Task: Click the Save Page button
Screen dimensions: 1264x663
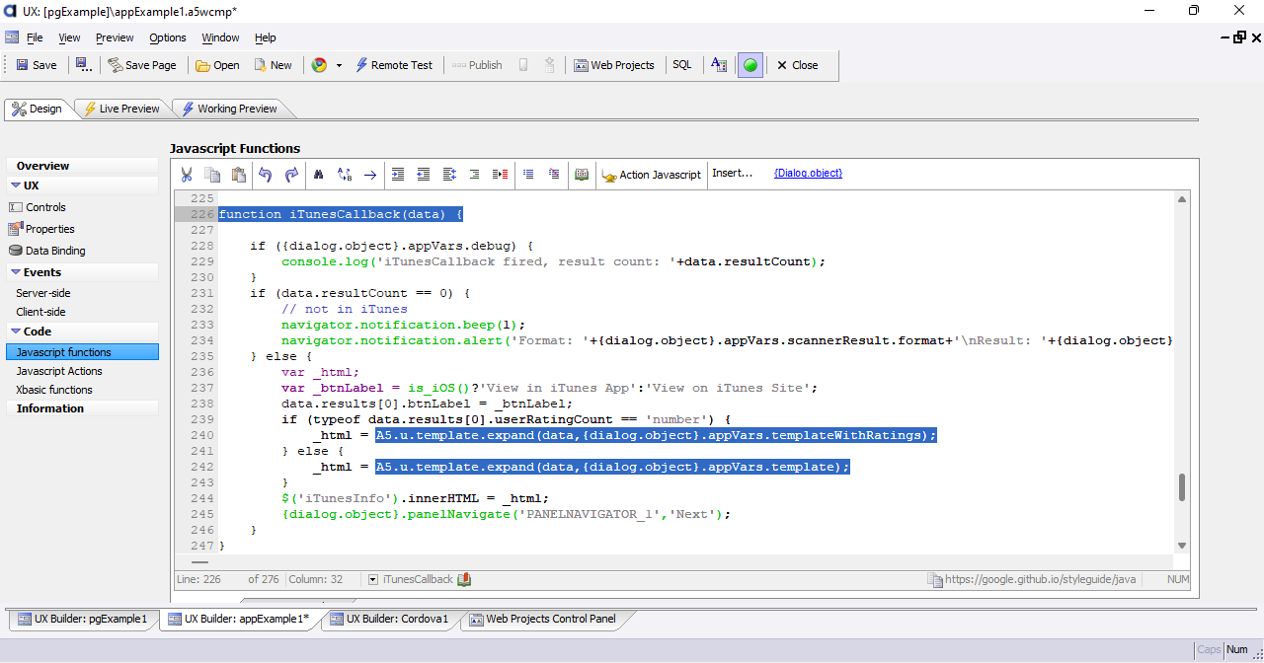Action: [x=142, y=65]
